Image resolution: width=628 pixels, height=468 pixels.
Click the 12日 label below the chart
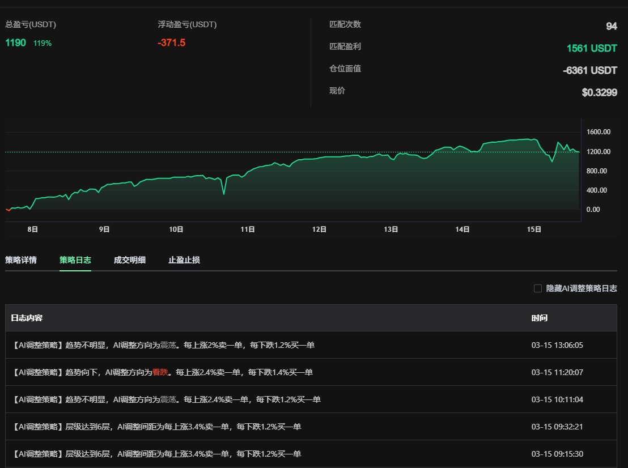pos(319,229)
